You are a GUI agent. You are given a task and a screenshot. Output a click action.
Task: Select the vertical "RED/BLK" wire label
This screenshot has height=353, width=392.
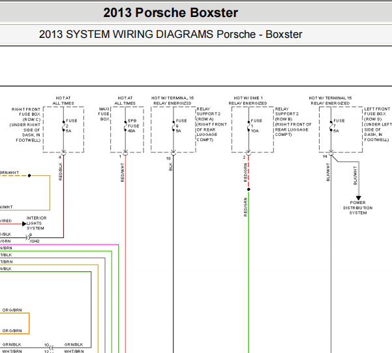60,172
